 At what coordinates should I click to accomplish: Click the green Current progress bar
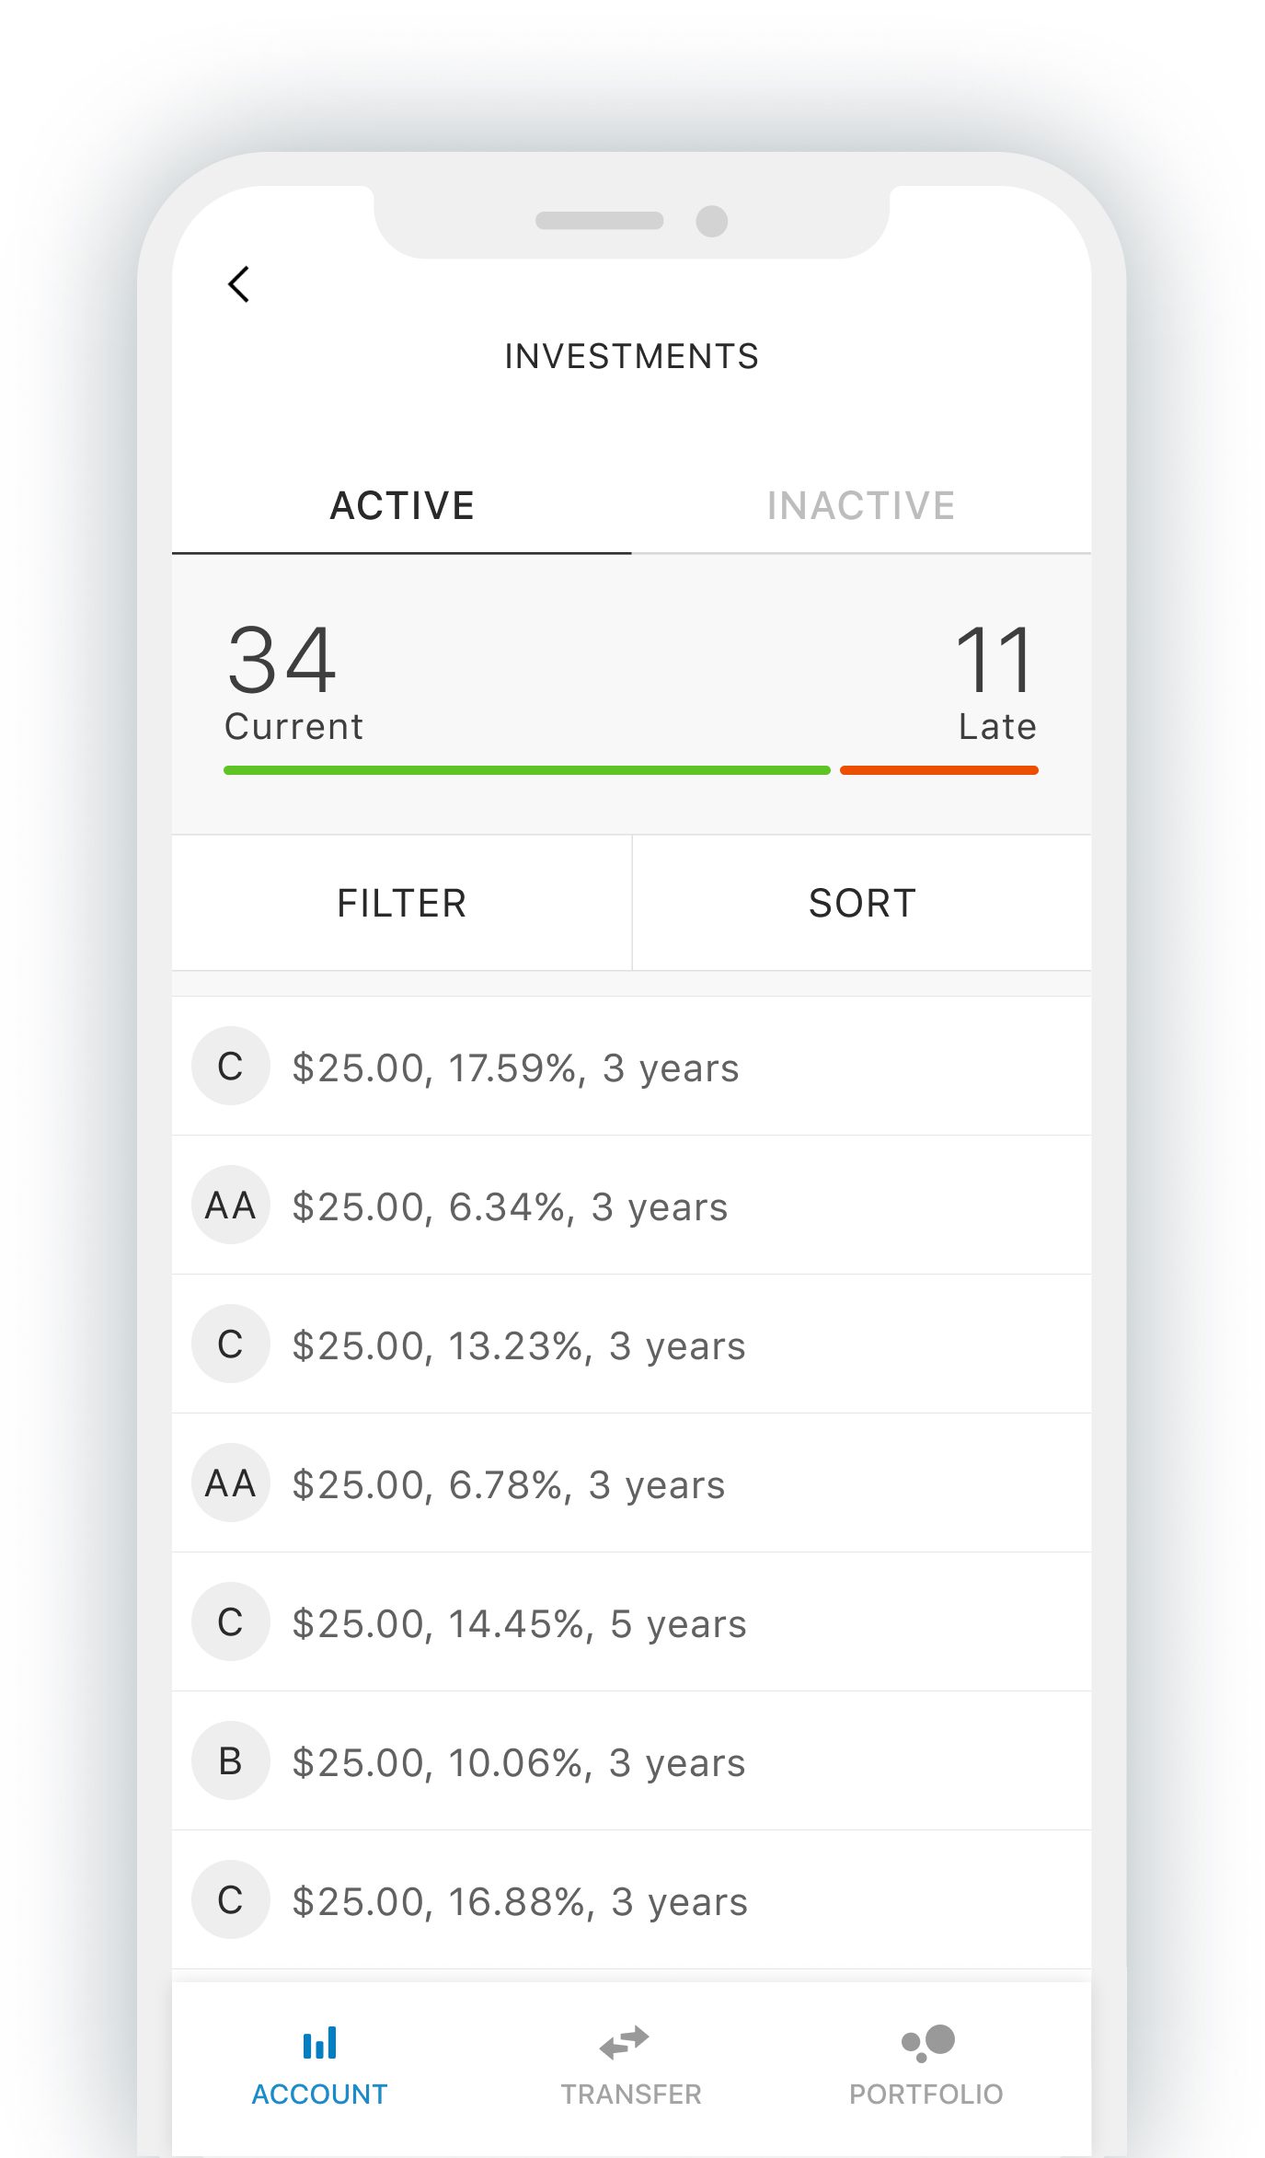point(527,770)
